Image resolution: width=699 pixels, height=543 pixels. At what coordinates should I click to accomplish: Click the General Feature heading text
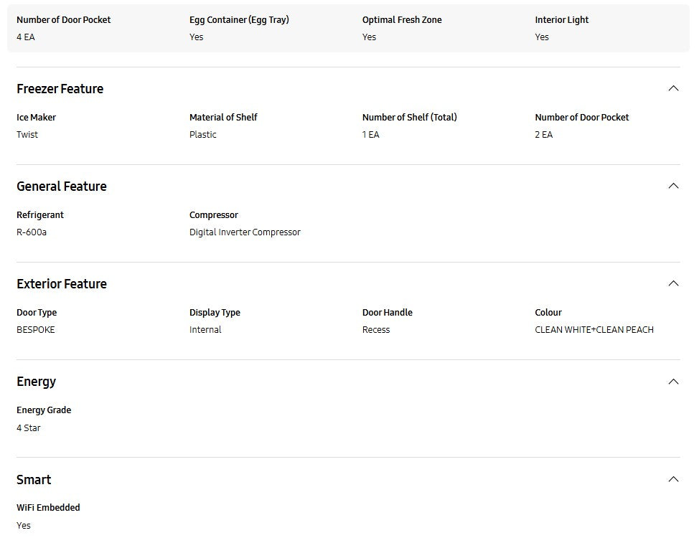[61, 186]
